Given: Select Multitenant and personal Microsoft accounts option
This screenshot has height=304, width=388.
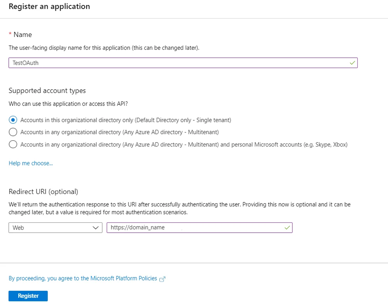Looking at the screenshot, I should pos(13,144).
